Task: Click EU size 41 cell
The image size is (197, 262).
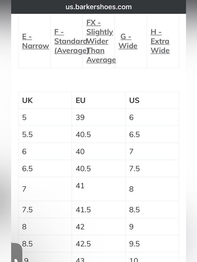Action: tap(98, 189)
